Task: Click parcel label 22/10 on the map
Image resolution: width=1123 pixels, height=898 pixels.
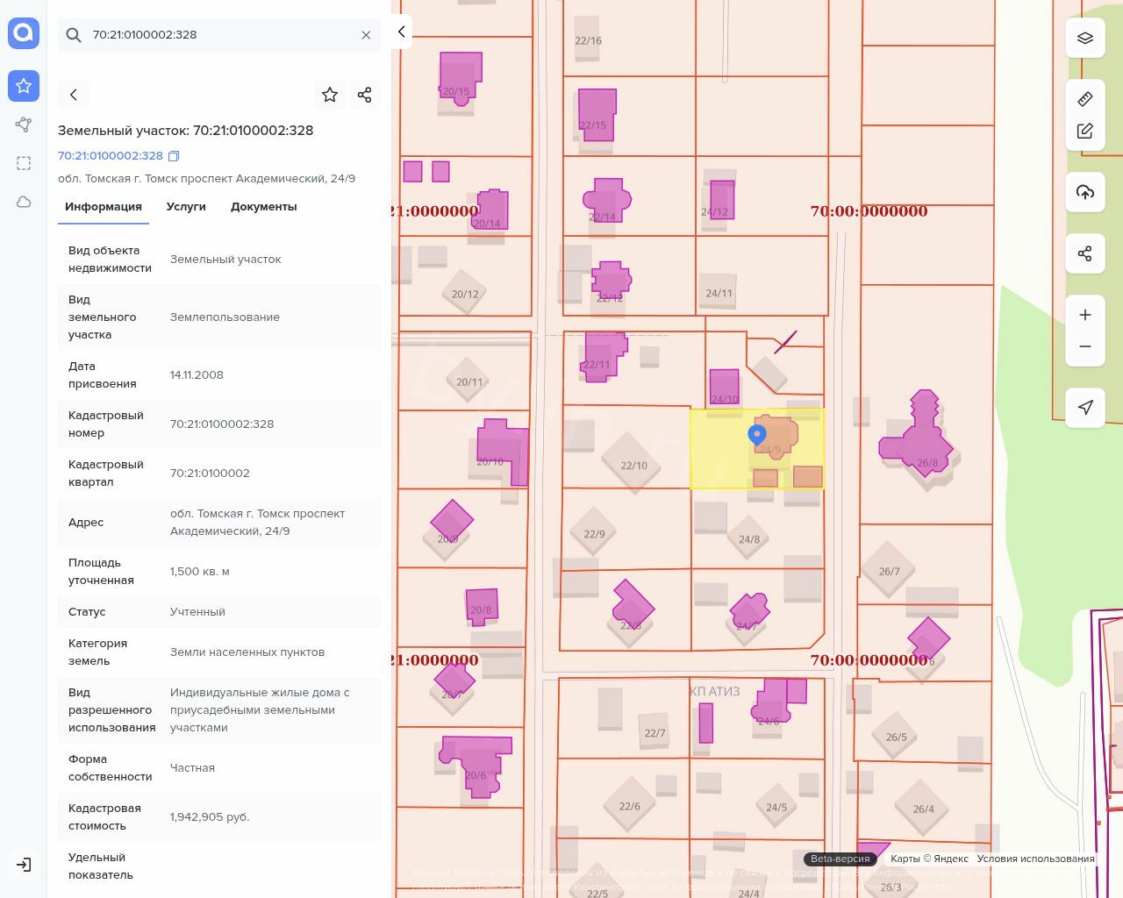Action: (633, 466)
